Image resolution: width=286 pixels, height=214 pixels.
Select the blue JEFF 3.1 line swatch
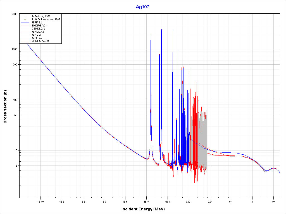[x=25, y=23]
